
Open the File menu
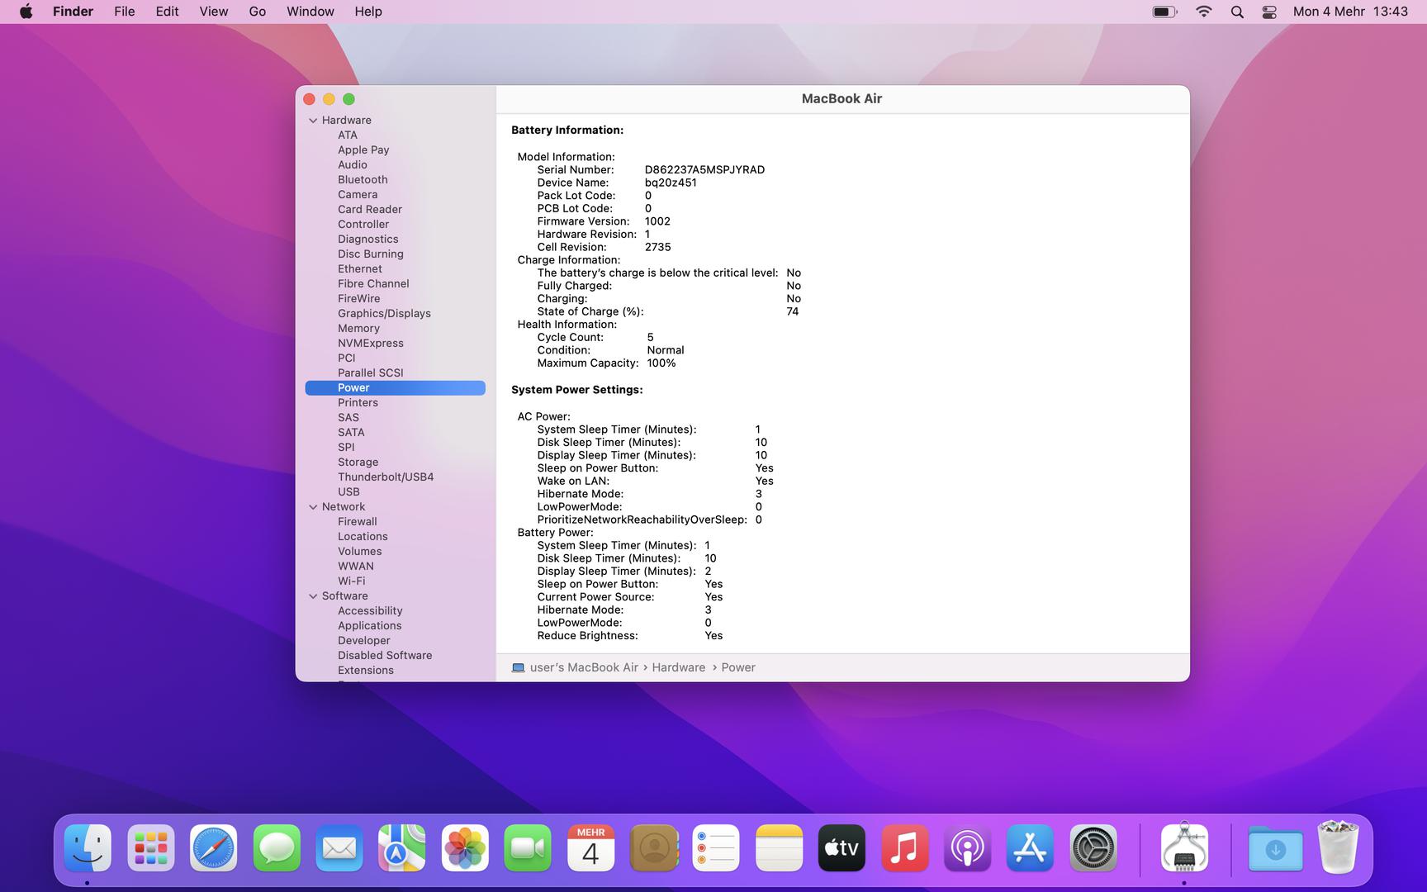124,12
